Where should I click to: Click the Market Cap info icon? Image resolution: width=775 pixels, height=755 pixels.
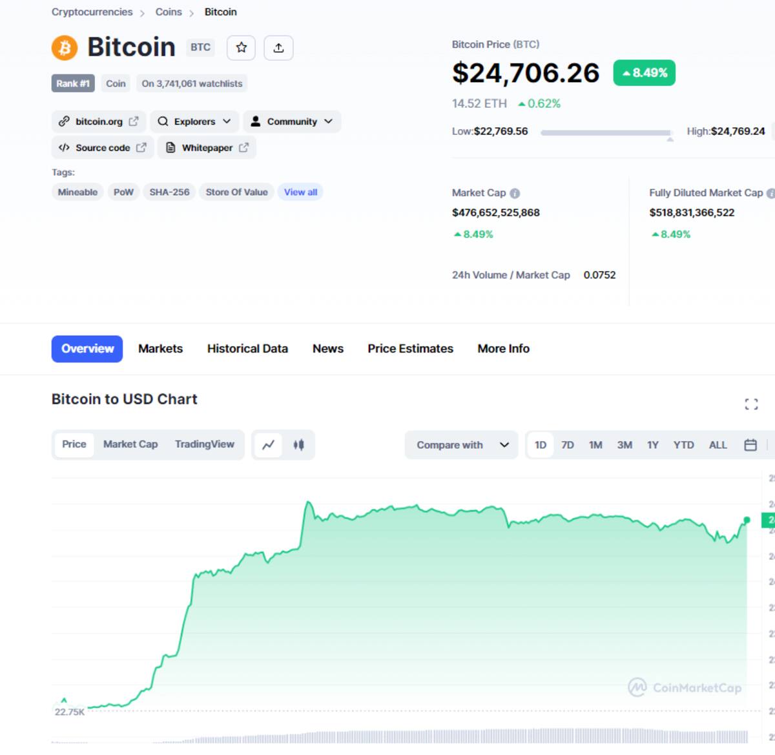pos(515,193)
